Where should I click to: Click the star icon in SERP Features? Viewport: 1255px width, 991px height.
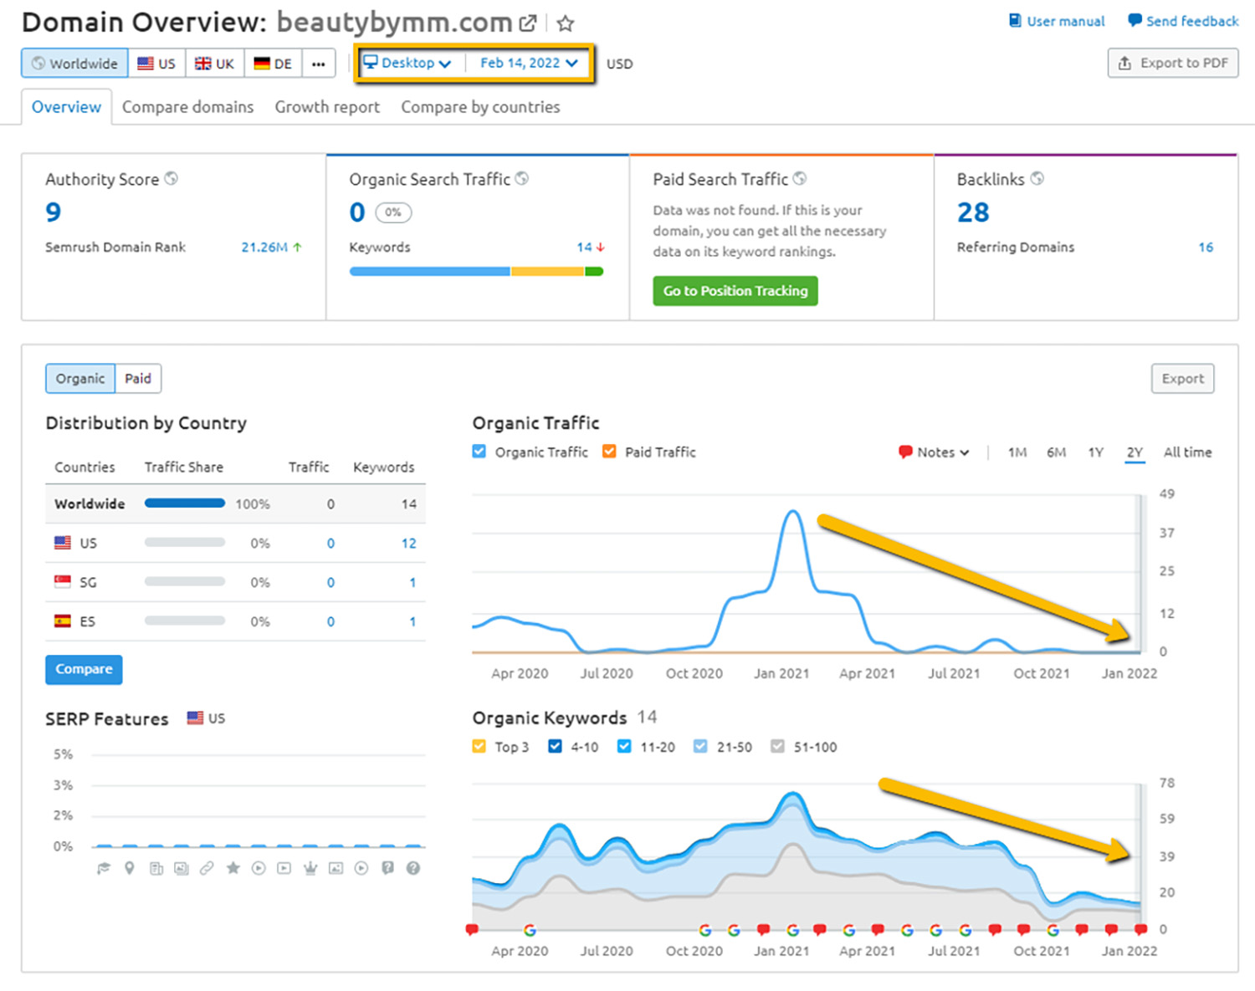pyautogui.click(x=233, y=868)
